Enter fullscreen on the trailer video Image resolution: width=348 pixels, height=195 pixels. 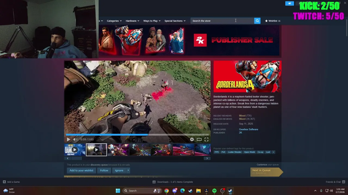(x=206, y=139)
